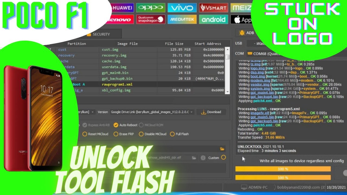This screenshot has height=195, width=347.
Task: Select the Reset MiCloud option
Action: coord(85,134)
